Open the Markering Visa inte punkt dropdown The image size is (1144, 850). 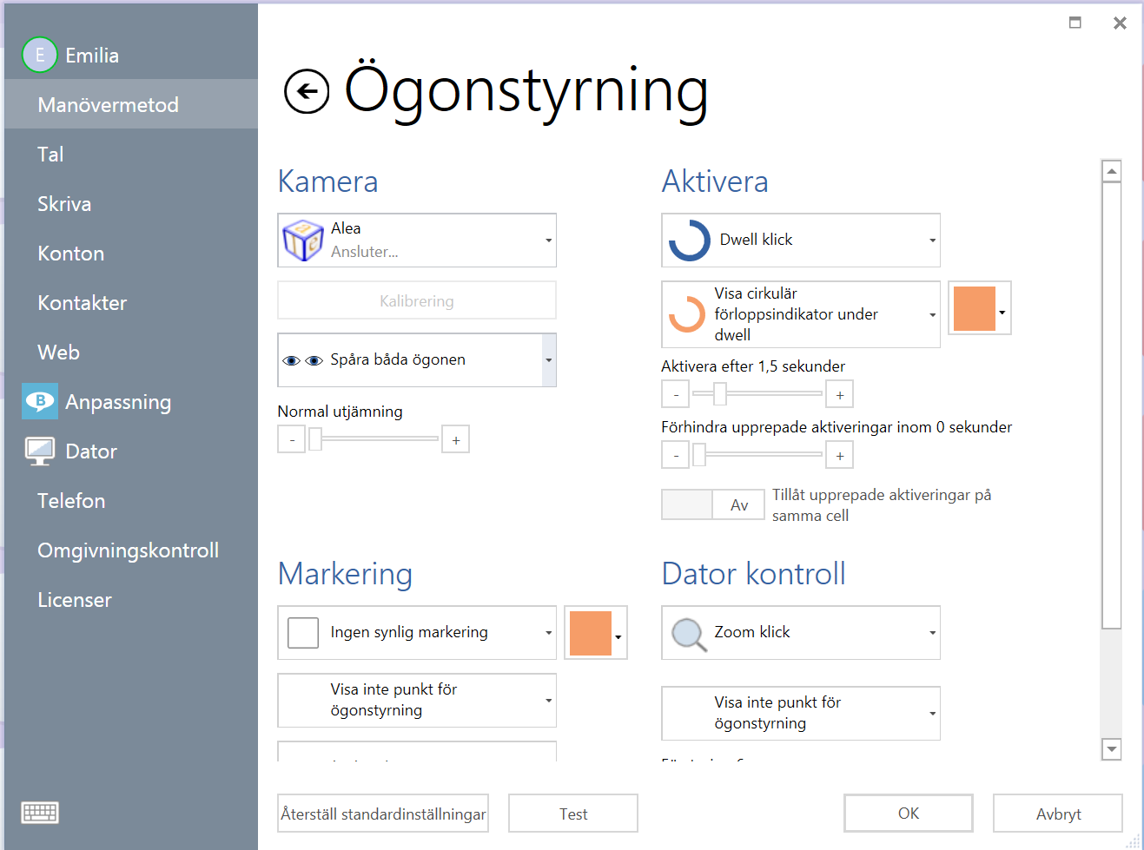click(x=417, y=701)
